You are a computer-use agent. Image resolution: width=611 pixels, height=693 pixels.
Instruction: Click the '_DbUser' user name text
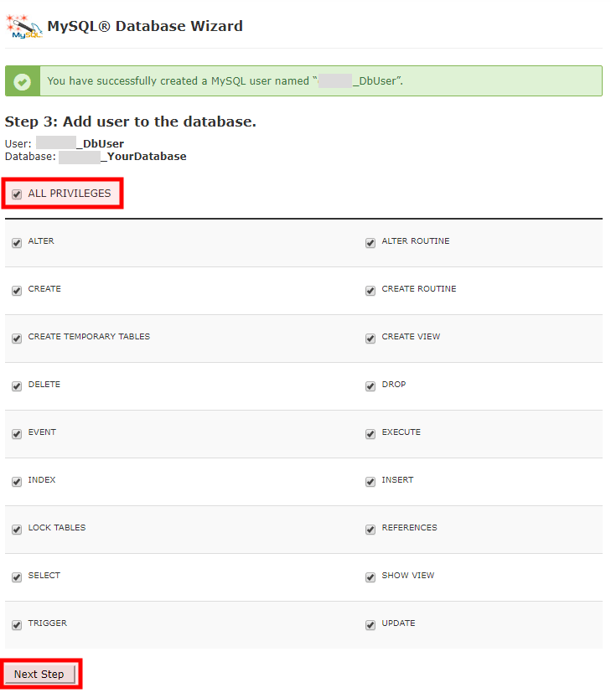(x=101, y=143)
